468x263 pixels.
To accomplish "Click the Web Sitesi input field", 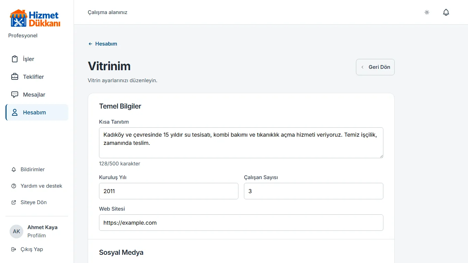I will click(241, 223).
